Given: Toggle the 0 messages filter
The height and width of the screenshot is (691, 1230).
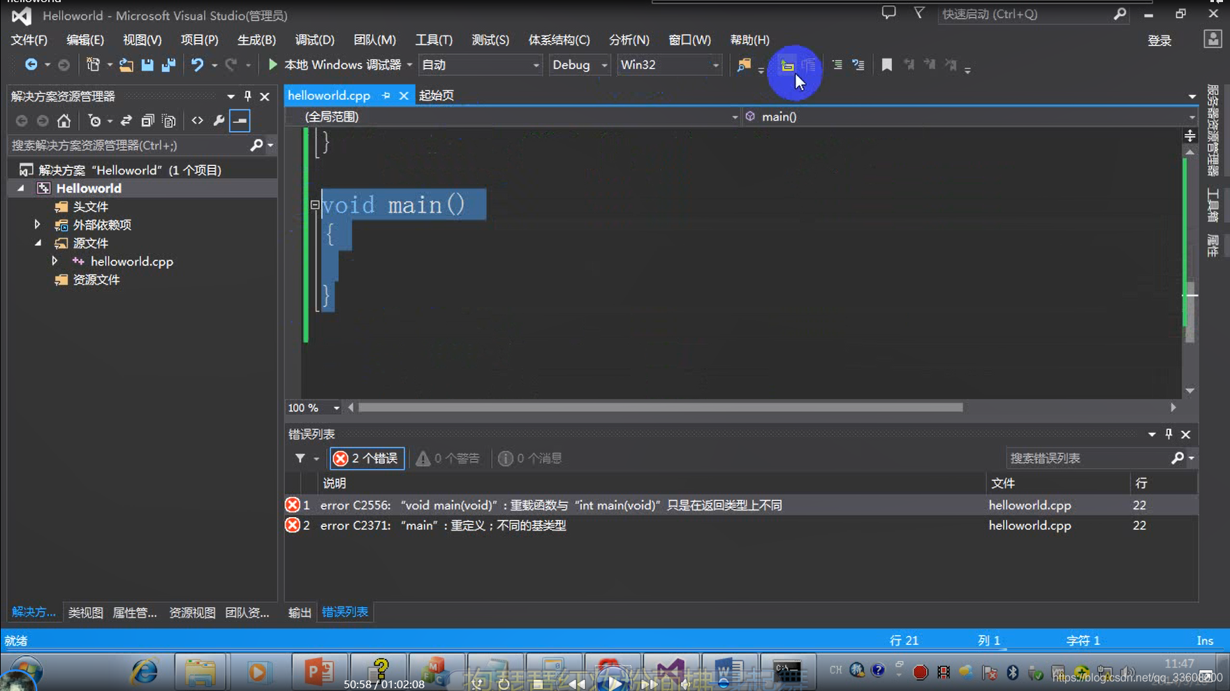Looking at the screenshot, I should click(530, 458).
